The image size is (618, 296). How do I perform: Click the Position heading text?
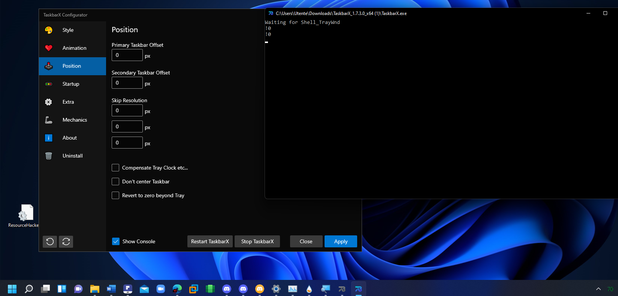click(x=125, y=30)
